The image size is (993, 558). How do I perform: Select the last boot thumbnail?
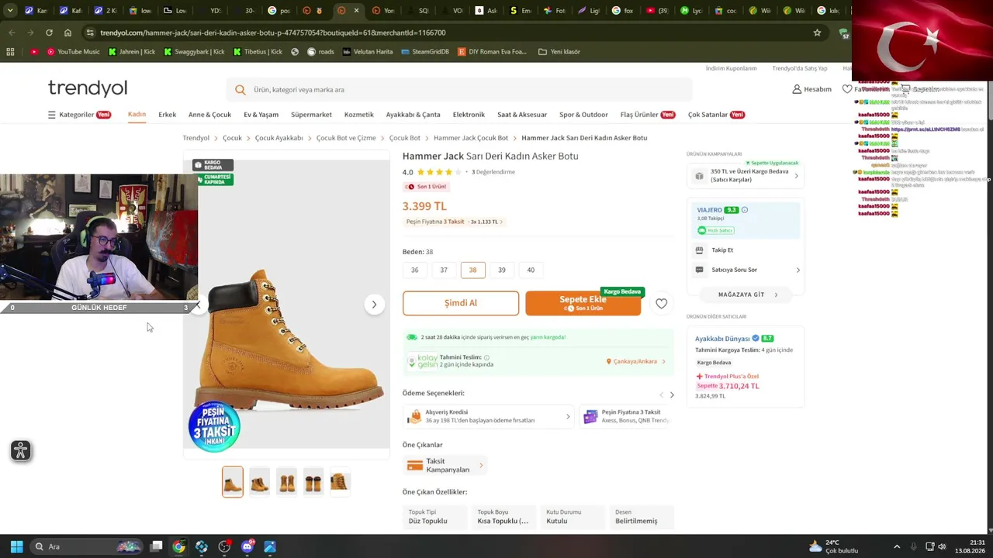pos(340,482)
